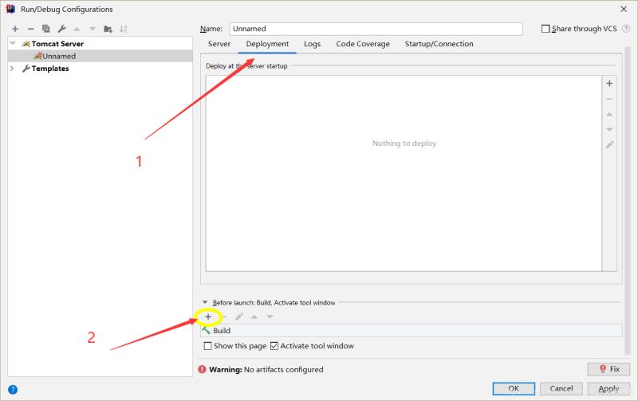Expand the Templates tree node
638x401 pixels.
[13, 69]
